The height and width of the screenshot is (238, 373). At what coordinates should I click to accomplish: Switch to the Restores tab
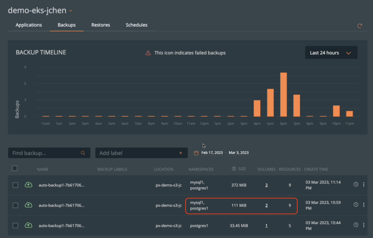pyautogui.click(x=100, y=25)
